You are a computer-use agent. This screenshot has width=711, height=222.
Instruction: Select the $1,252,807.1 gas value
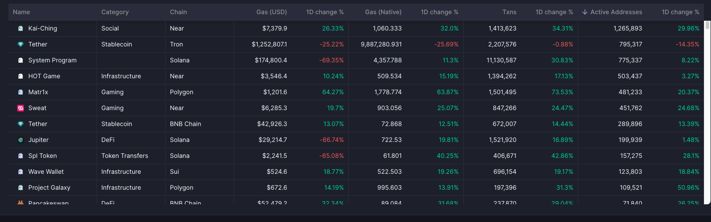(x=269, y=44)
